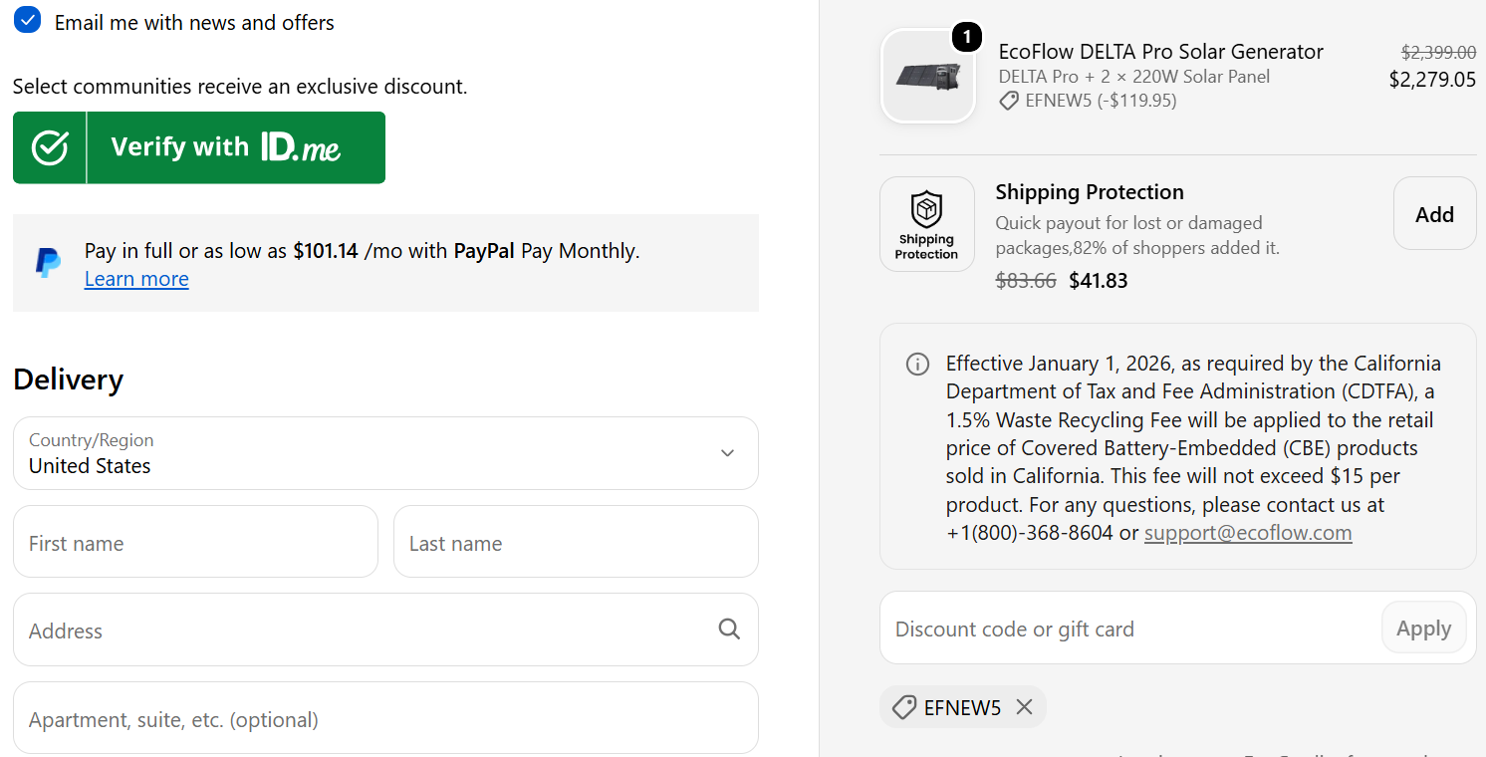Click the Select communities exclusive discount text

click(x=240, y=87)
